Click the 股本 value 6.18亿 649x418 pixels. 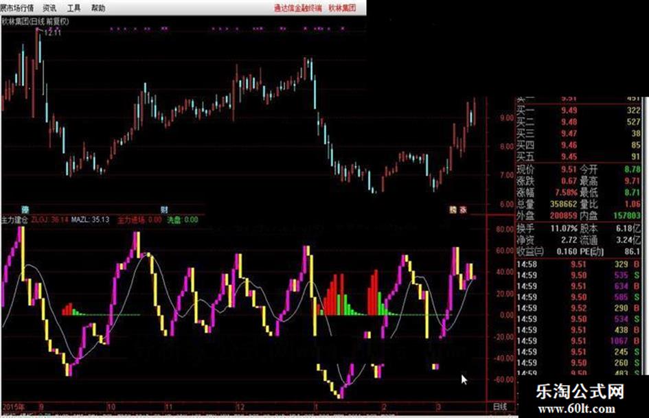(628, 229)
